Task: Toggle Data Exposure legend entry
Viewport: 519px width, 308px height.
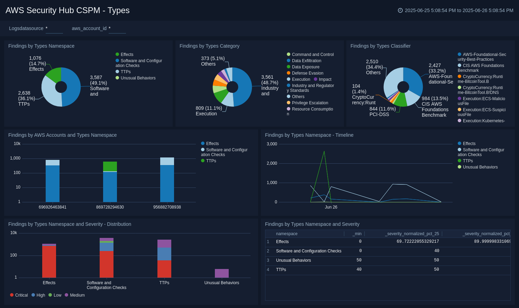Action: pos(303,67)
